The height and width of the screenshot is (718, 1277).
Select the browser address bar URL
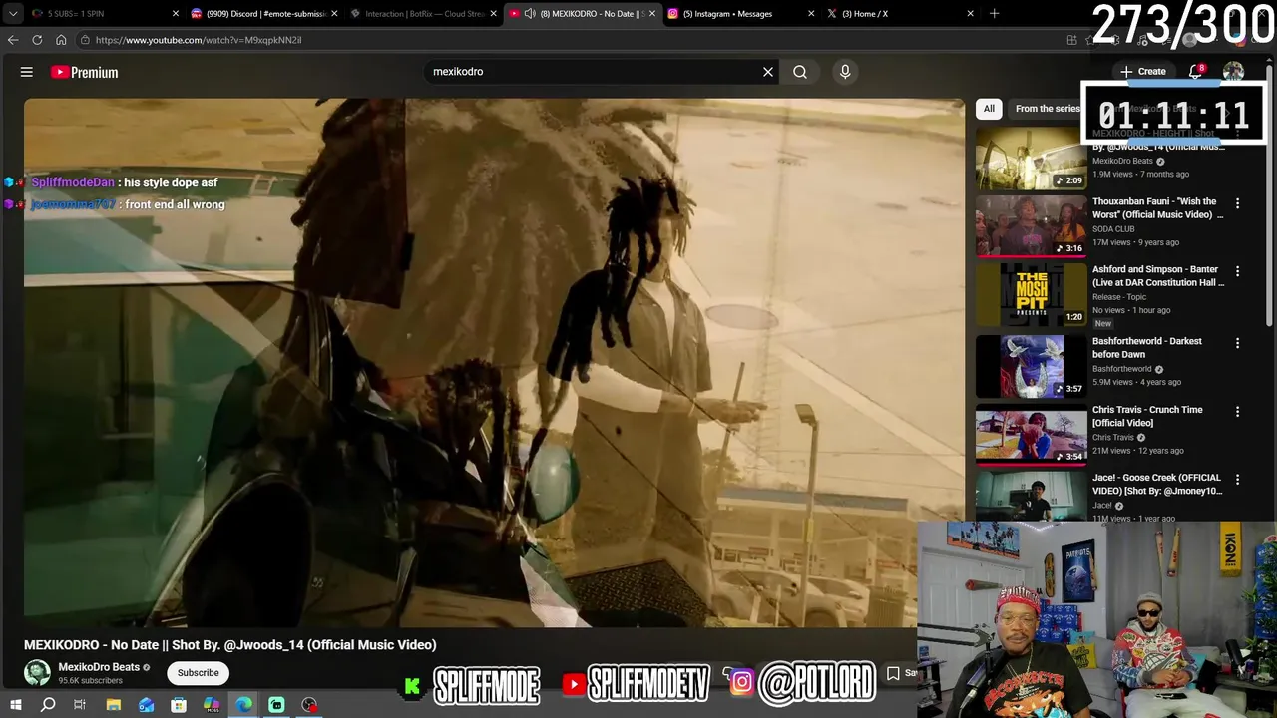click(199, 40)
